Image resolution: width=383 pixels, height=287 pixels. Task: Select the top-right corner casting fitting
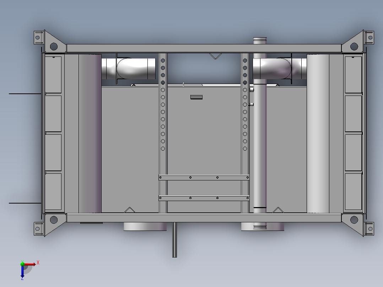[354, 46]
